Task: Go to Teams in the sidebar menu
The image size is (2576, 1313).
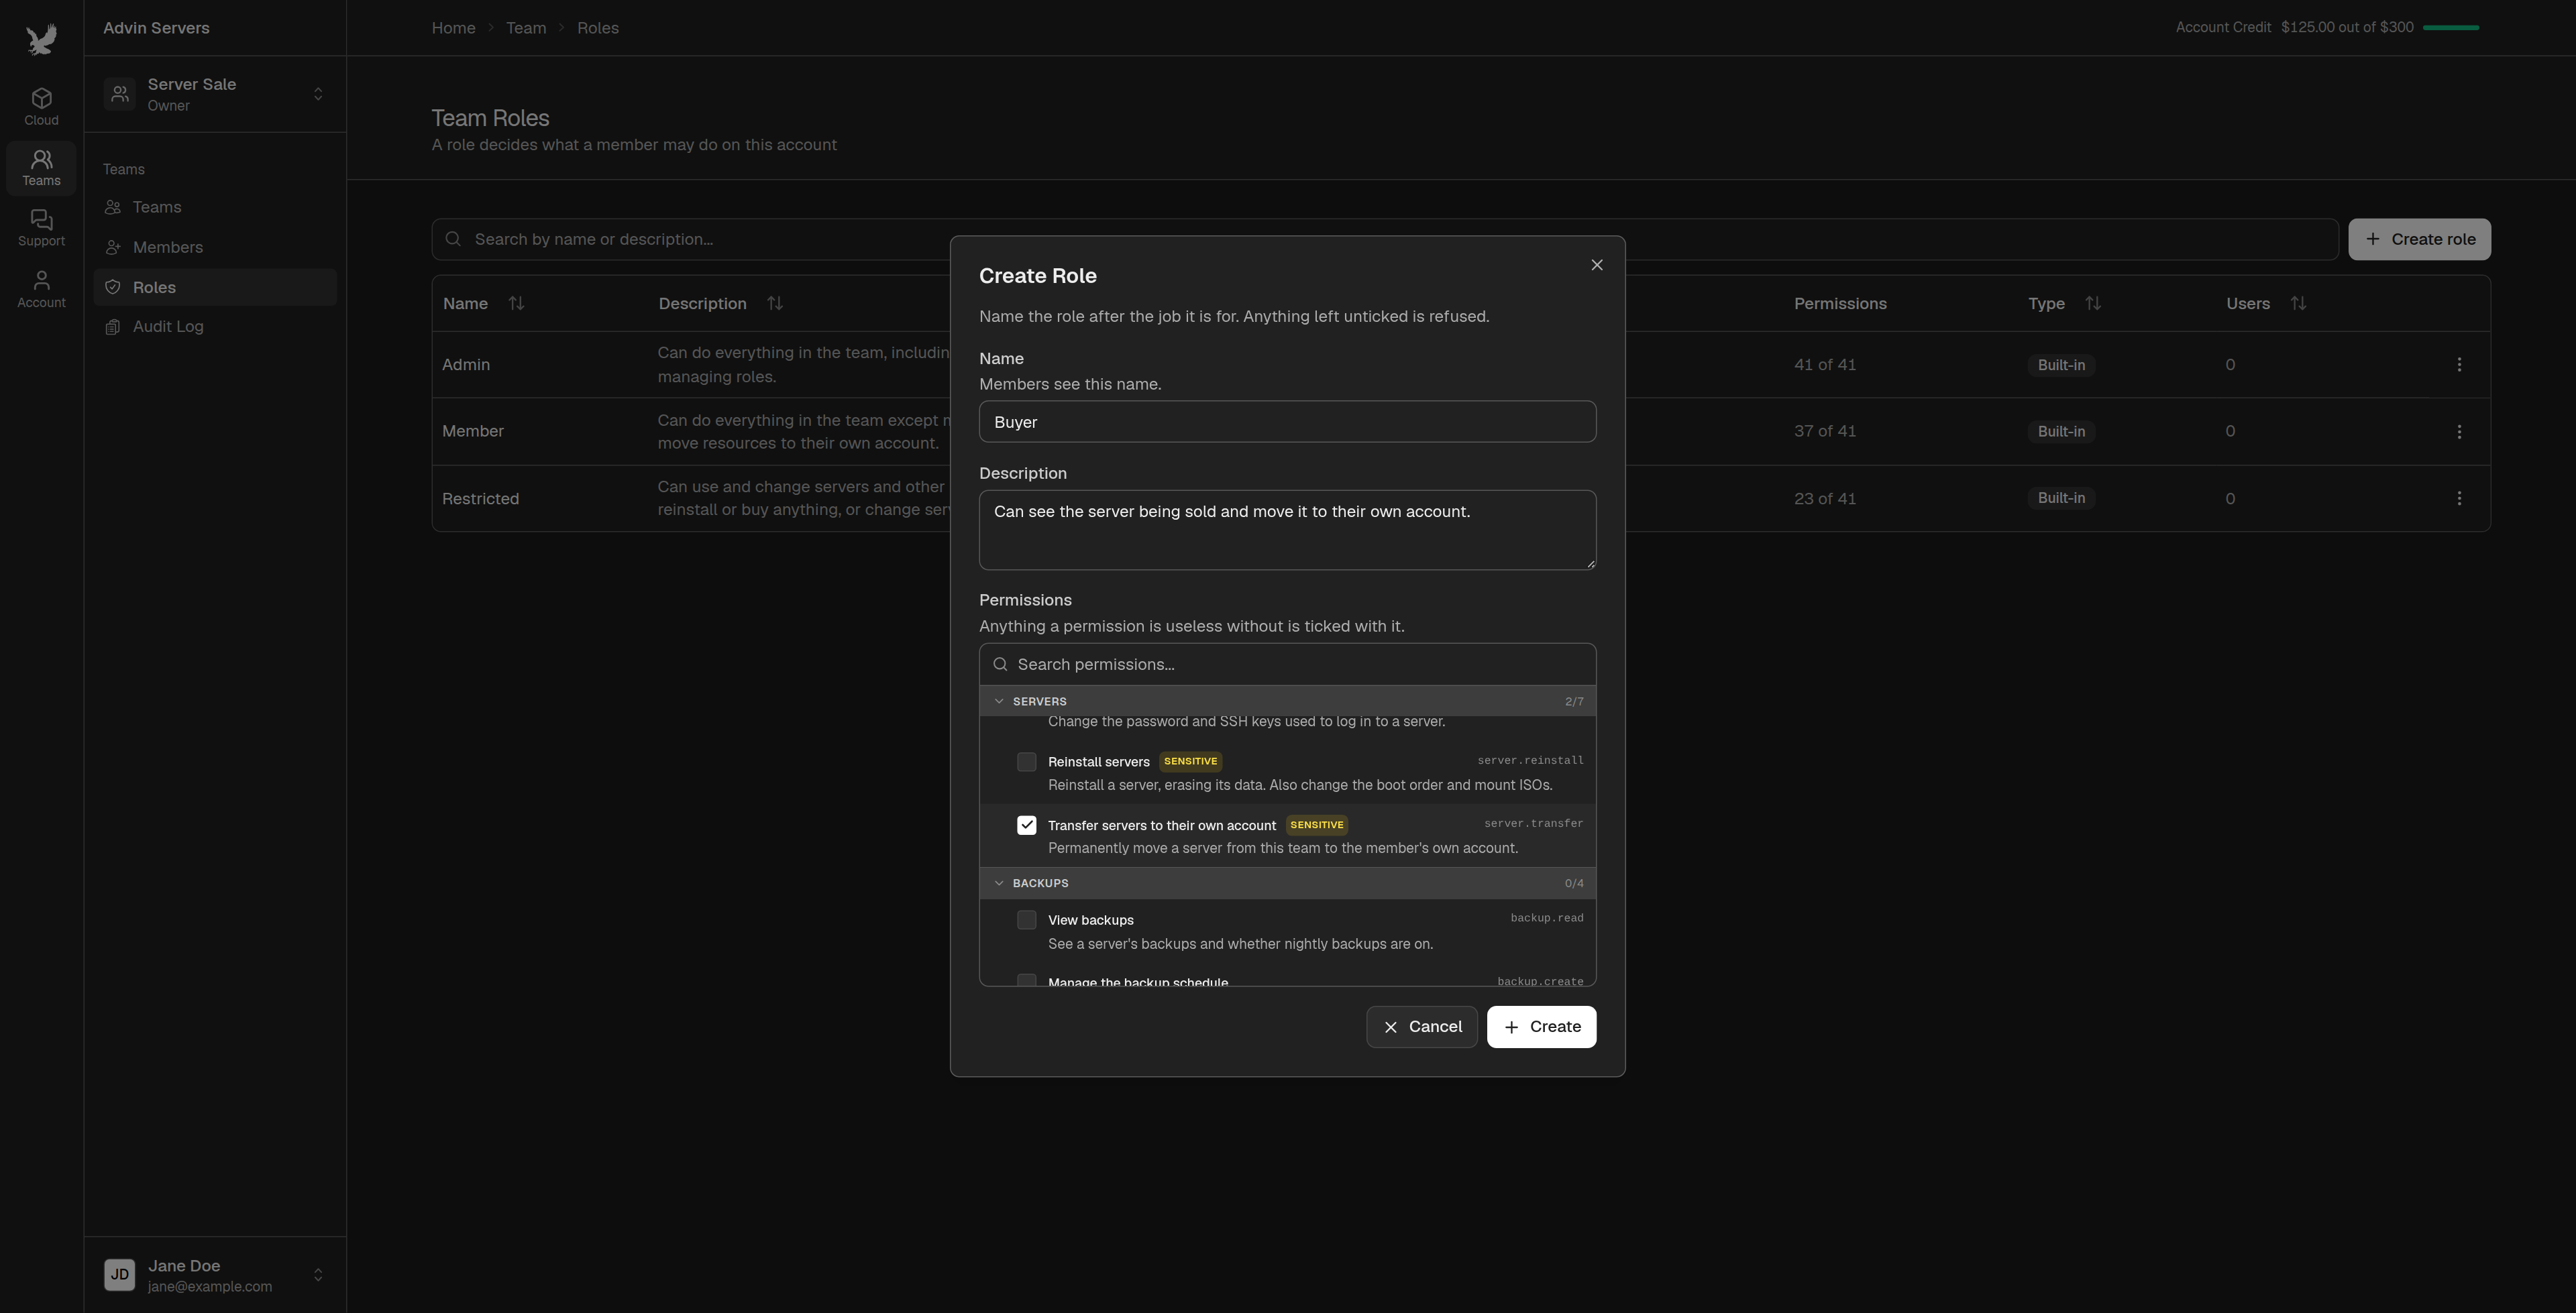Action: click(215, 207)
